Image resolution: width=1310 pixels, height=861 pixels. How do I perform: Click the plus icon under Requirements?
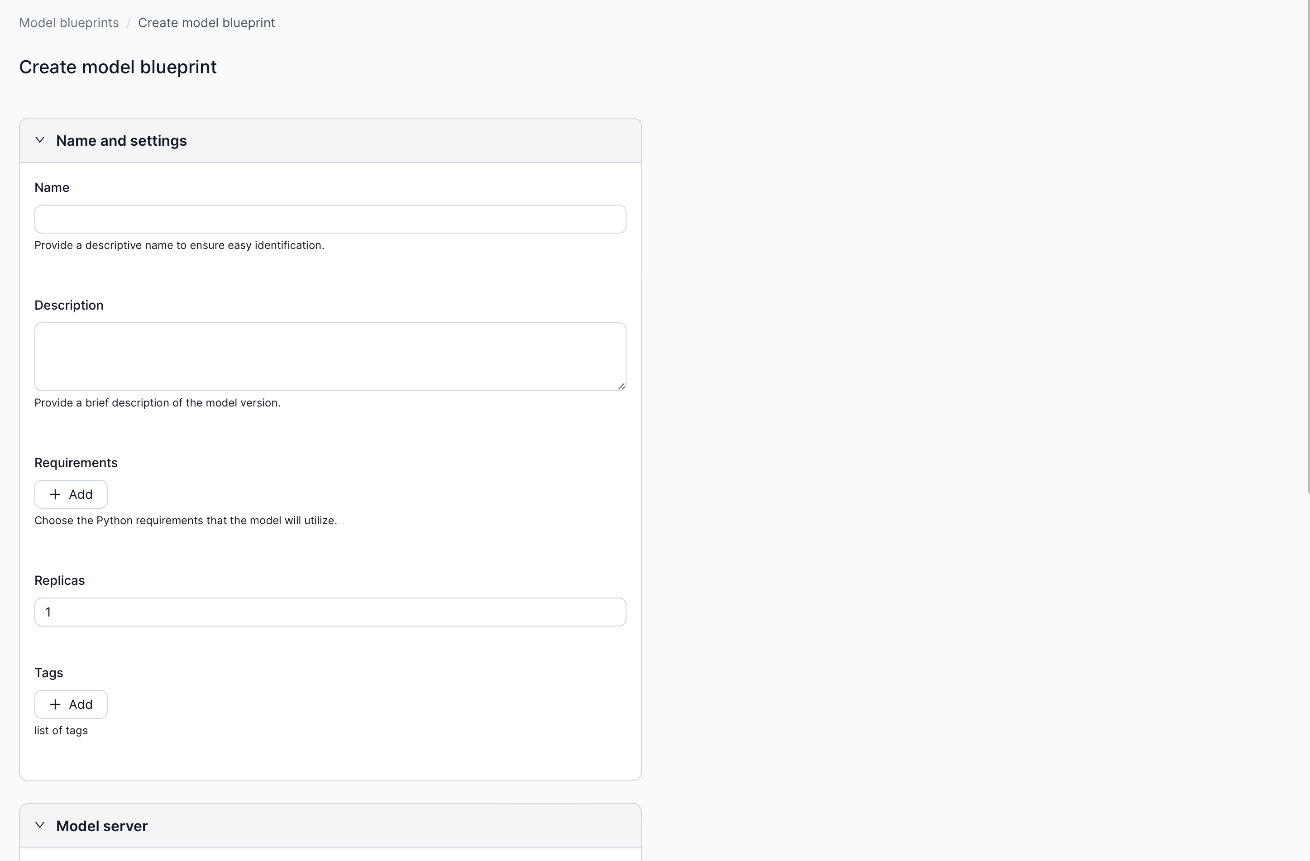click(55, 494)
